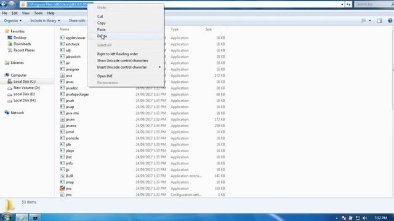Select the jmc application icon

[x=62, y=188]
